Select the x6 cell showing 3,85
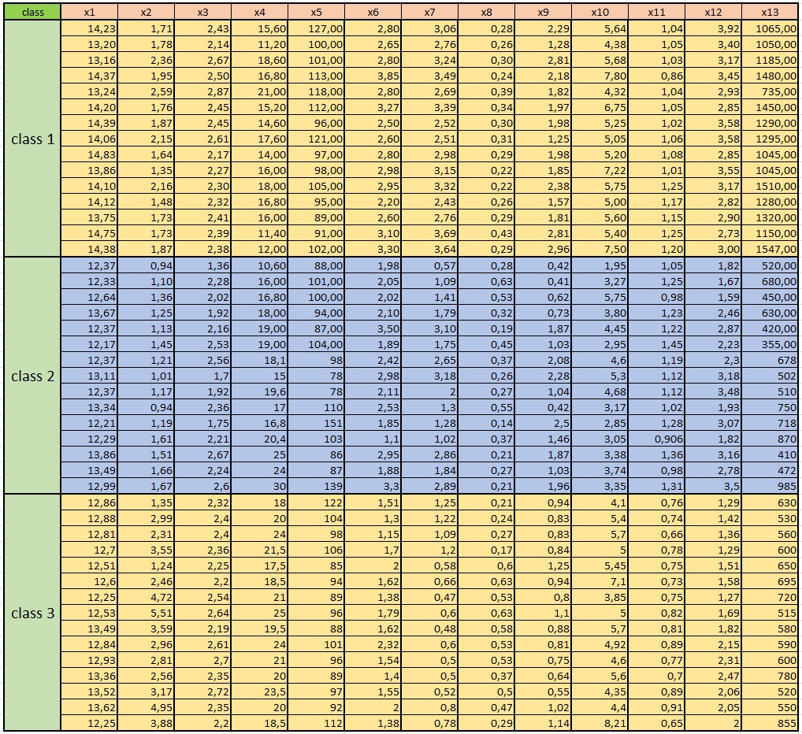 pyautogui.click(x=373, y=76)
